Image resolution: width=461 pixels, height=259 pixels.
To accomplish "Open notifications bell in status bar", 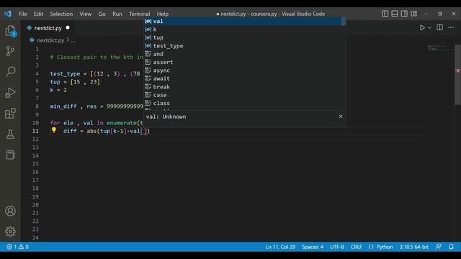I will 451,247.
